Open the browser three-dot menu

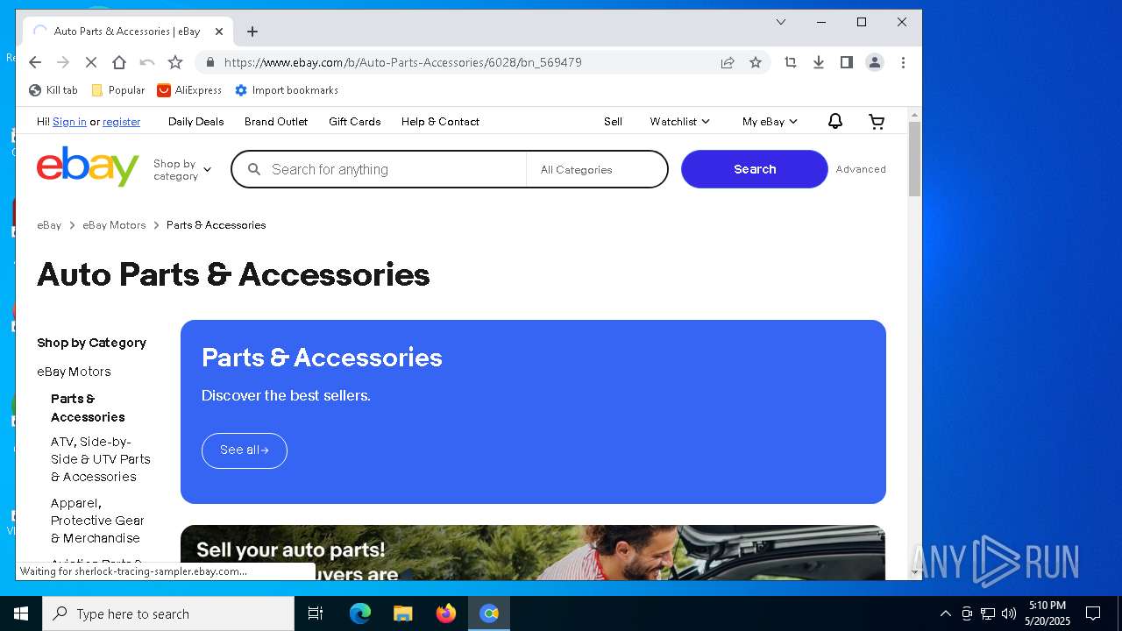tap(903, 62)
